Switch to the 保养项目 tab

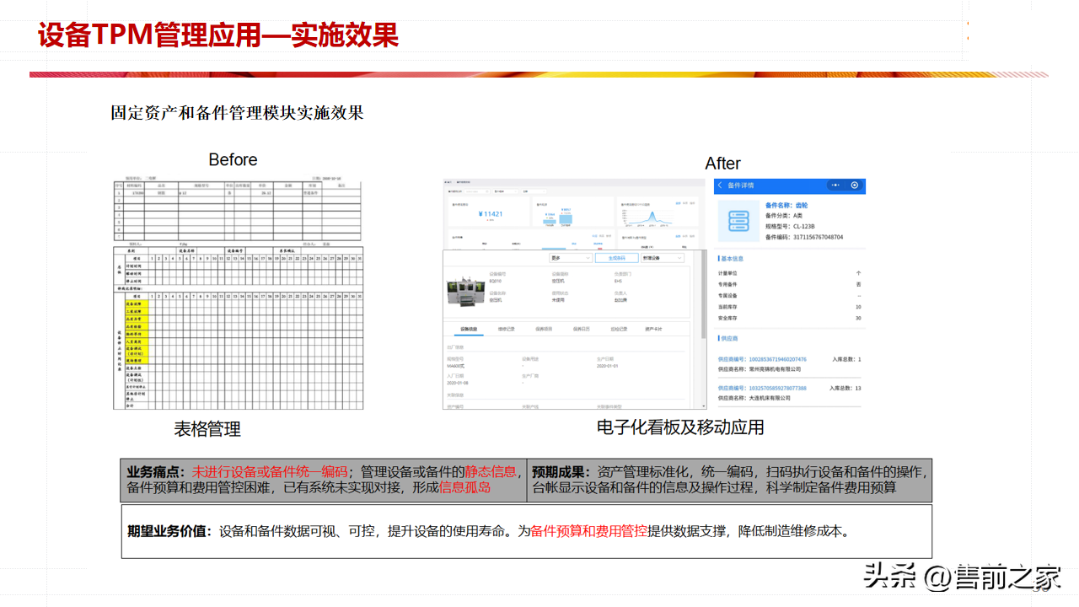tap(544, 329)
